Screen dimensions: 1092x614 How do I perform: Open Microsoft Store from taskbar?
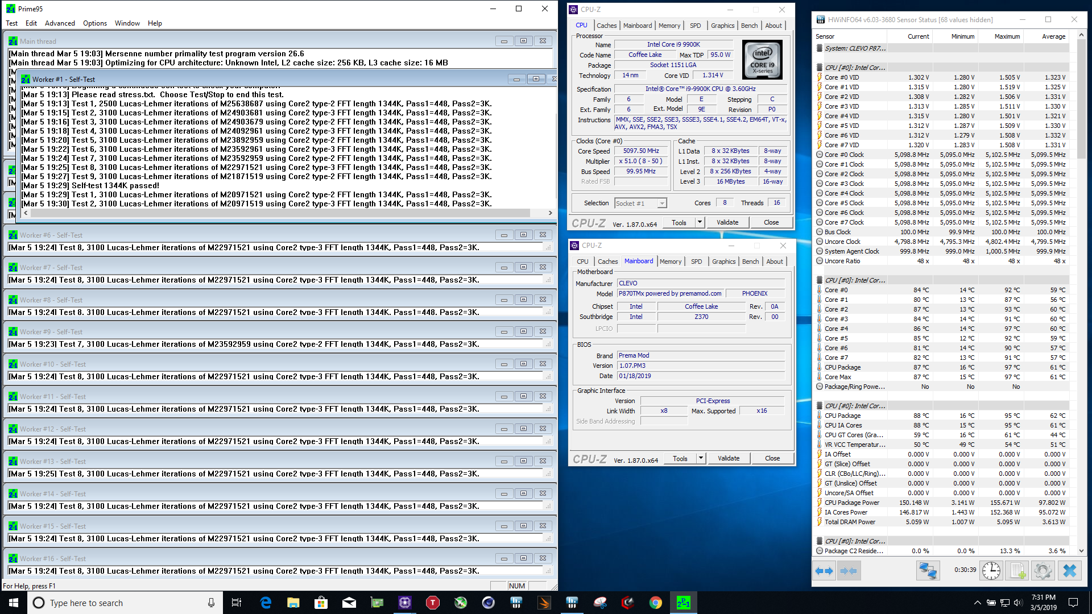point(321,603)
